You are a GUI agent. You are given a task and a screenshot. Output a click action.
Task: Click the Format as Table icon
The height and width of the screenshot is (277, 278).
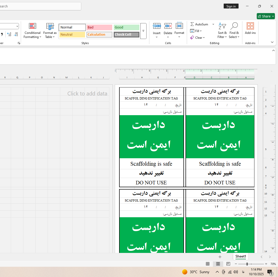pos(50,26)
